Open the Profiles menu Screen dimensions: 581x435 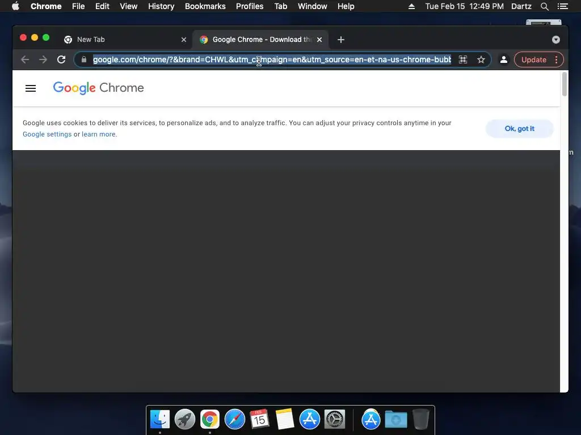[x=250, y=6]
